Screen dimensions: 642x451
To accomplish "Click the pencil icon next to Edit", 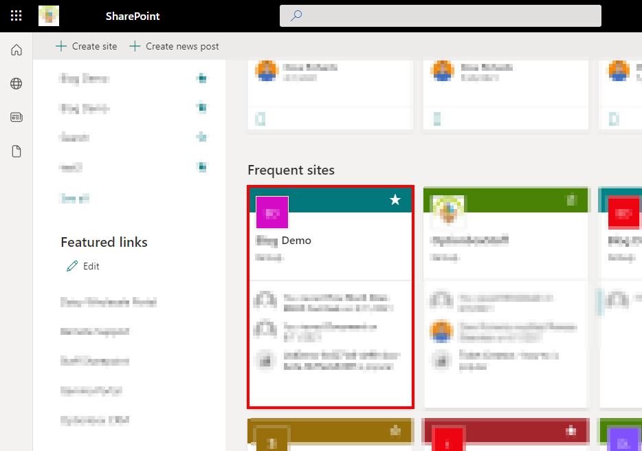I will tap(72, 266).
